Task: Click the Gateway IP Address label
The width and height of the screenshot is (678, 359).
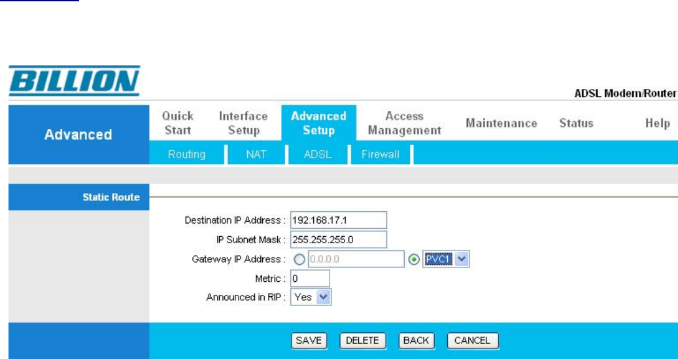Action: (239, 259)
